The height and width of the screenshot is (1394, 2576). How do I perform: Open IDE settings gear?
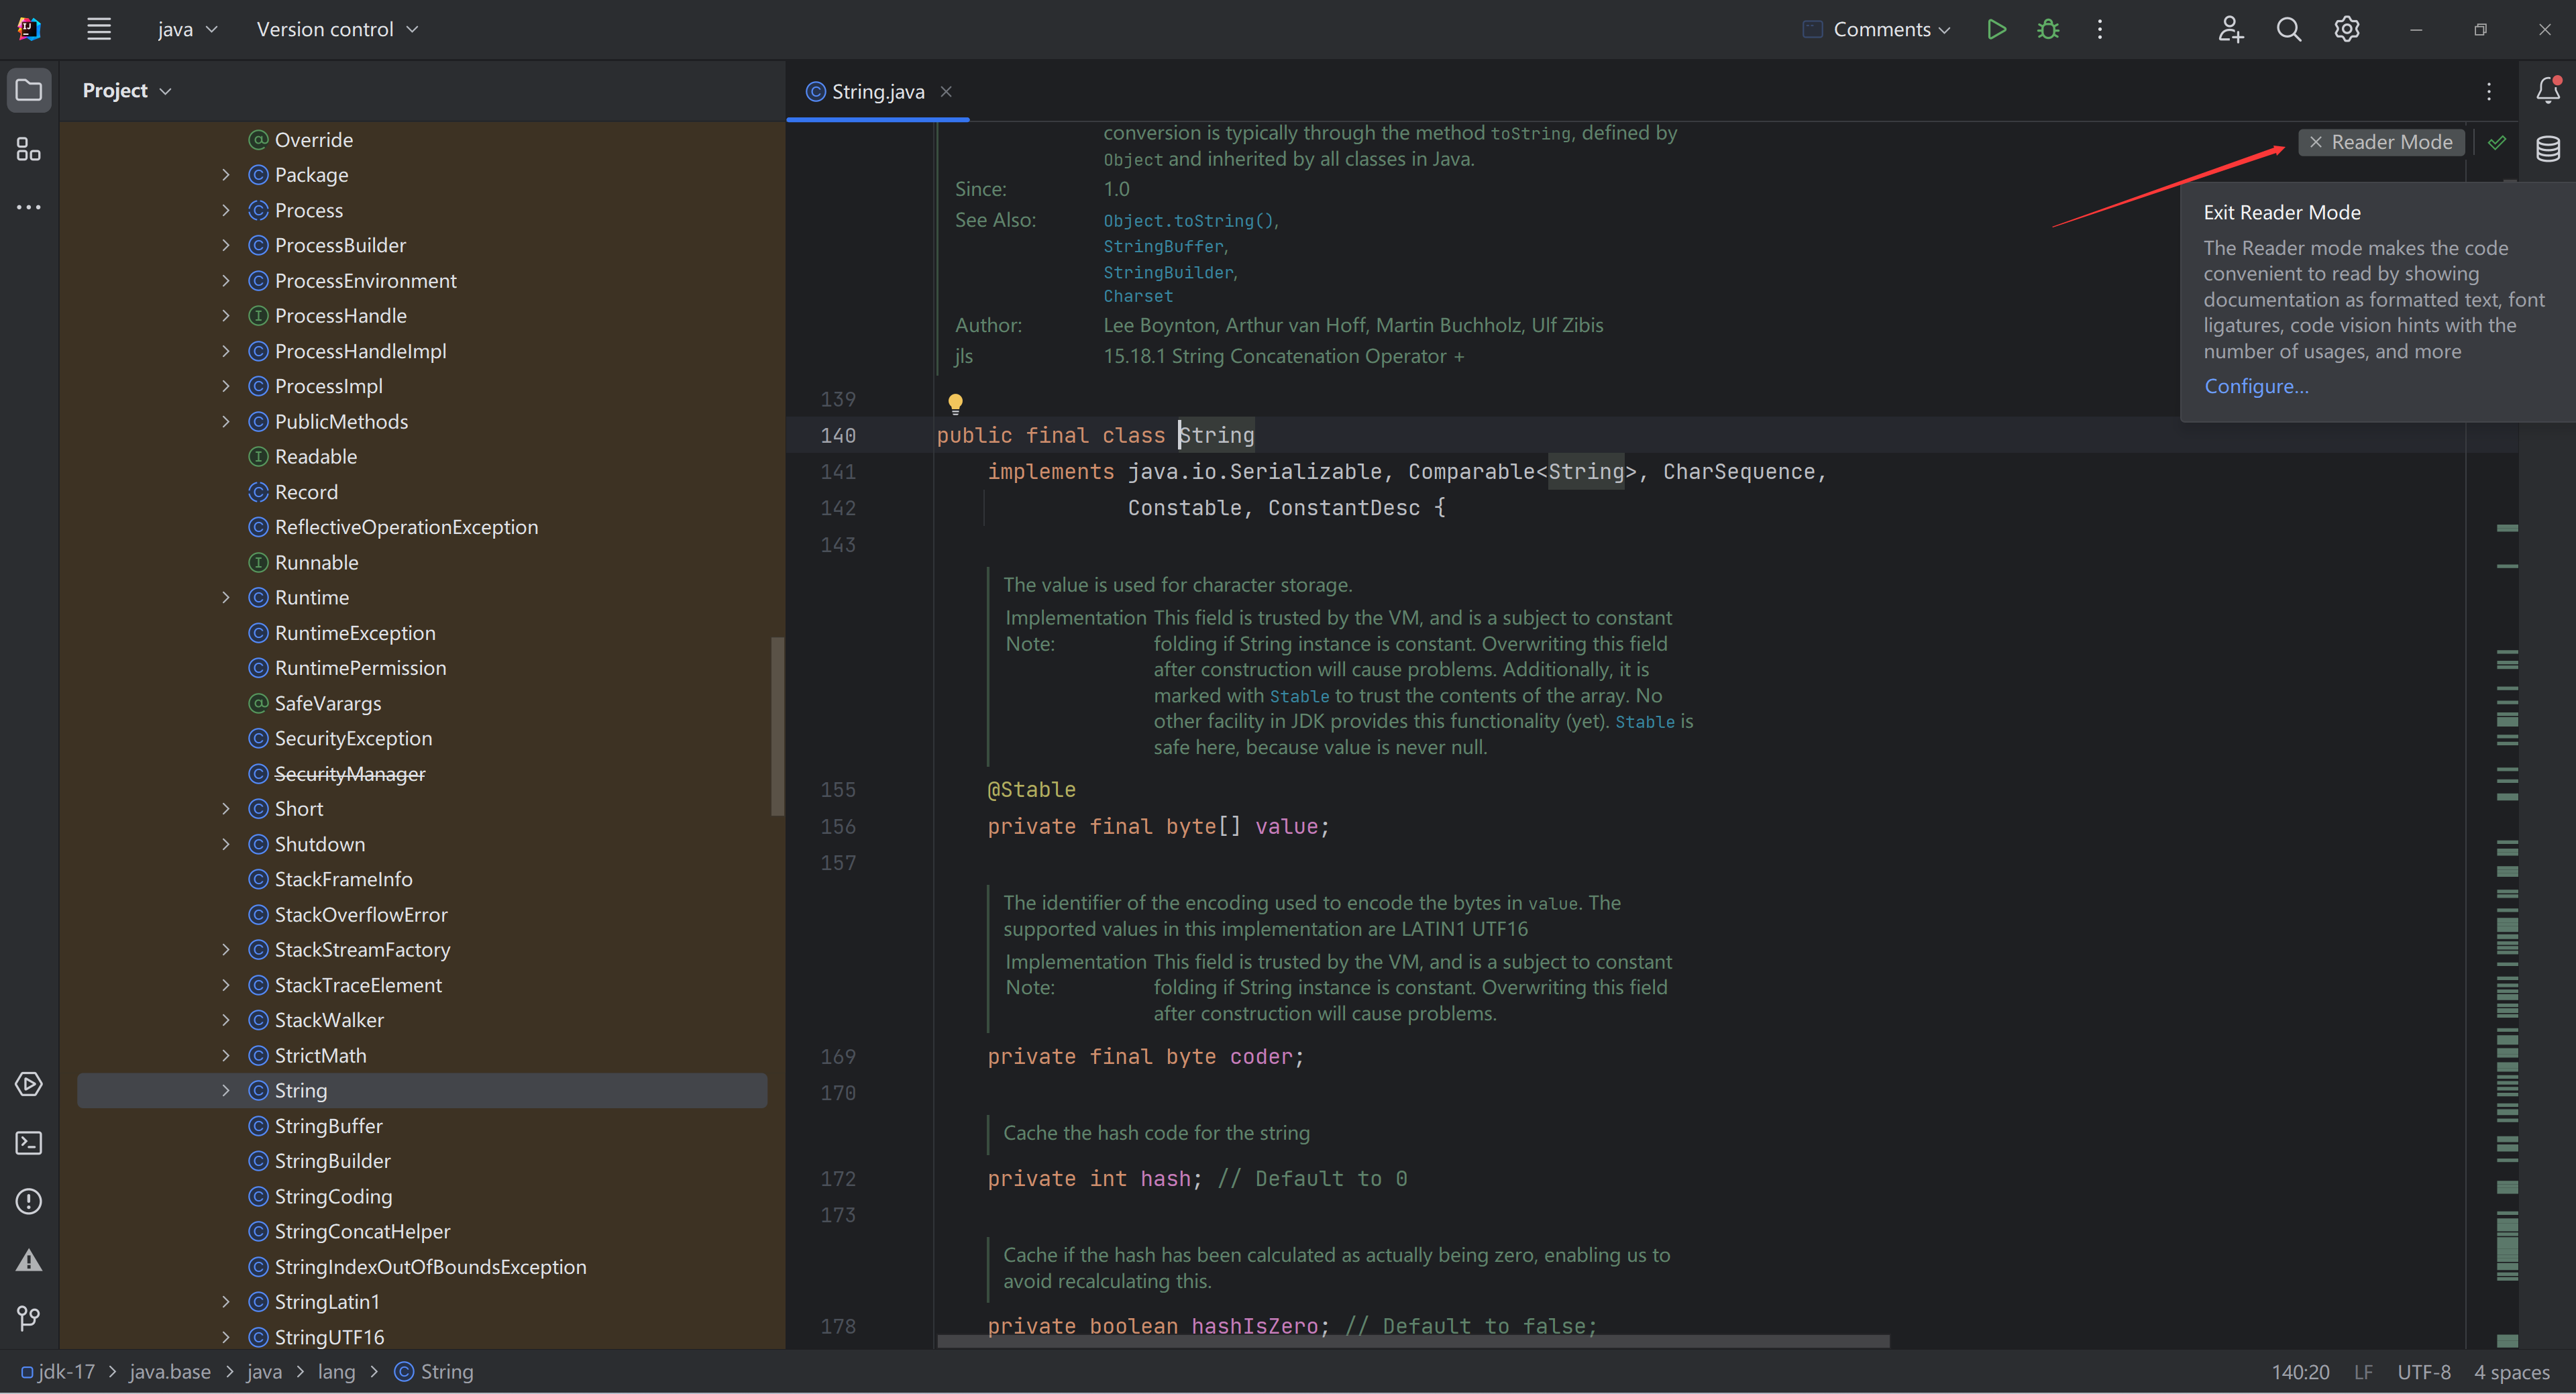tap(2347, 29)
